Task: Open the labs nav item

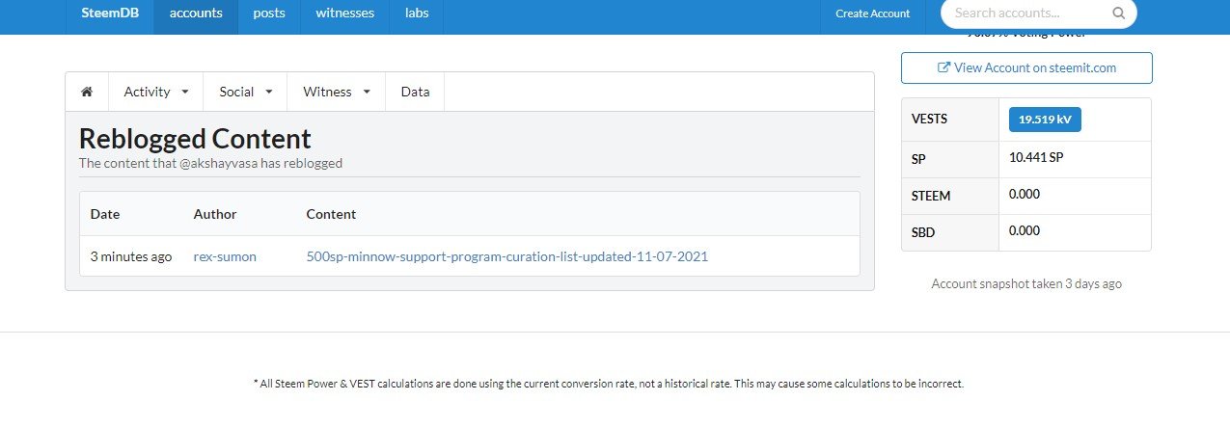Action: [x=417, y=13]
